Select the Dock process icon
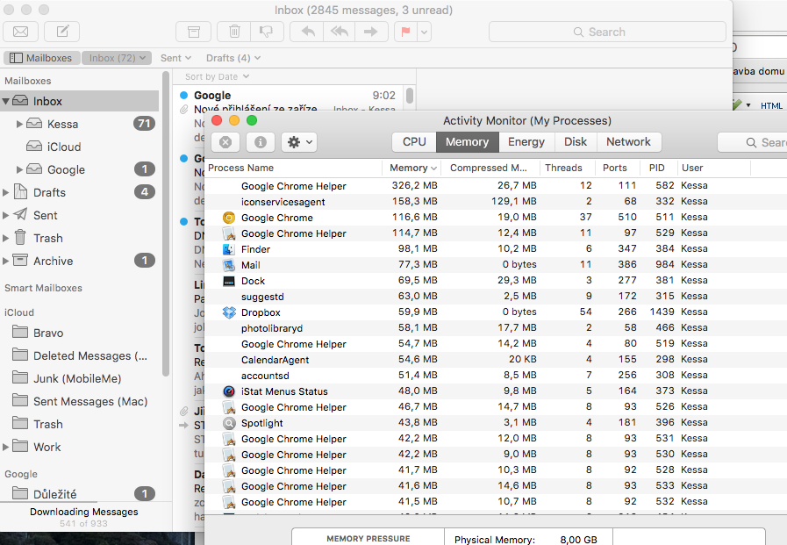 (229, 281)
